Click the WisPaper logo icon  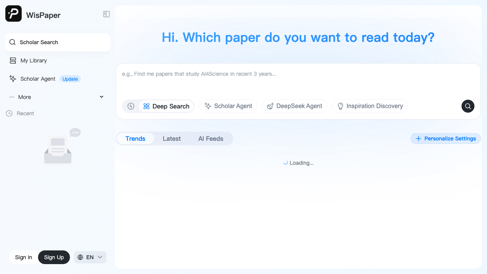pos(13,14)
